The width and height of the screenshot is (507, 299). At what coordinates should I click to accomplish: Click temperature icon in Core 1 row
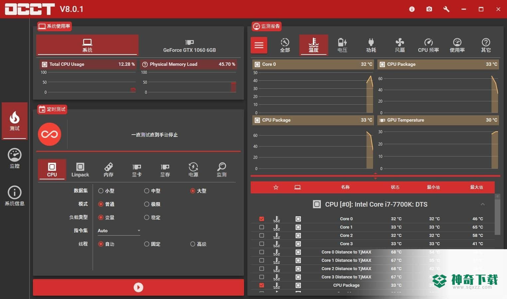276,227
